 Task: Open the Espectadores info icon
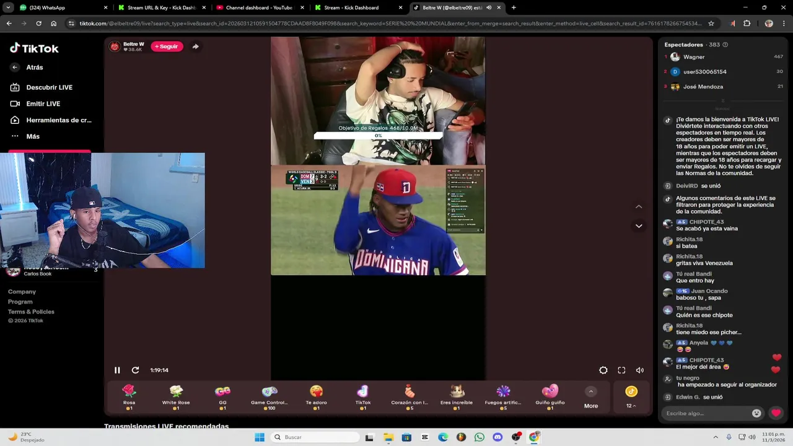725,45
